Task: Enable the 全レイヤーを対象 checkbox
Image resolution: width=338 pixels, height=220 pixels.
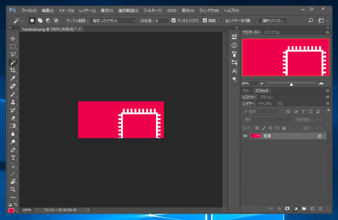Action: point(221,20)
